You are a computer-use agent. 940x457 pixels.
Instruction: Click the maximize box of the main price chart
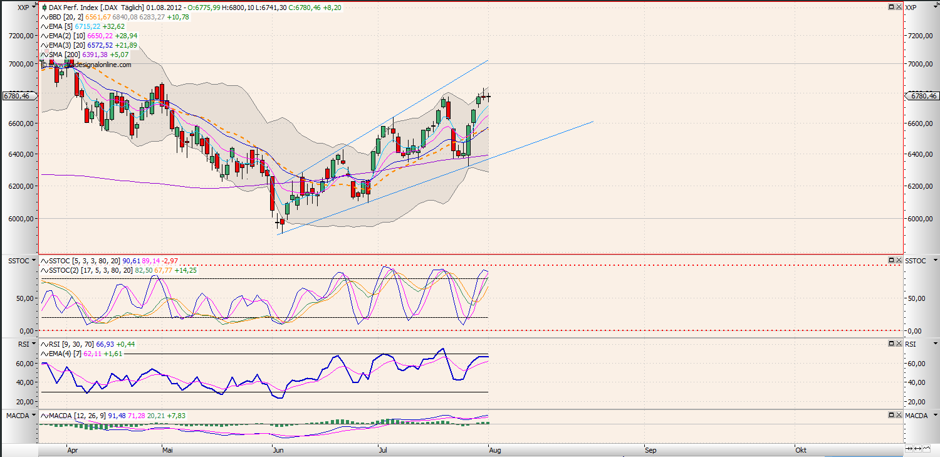[x=890, y=7]
